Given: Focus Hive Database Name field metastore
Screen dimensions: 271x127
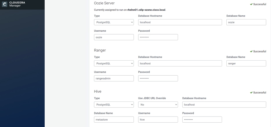Looking at the screenshot, I should point(114,119).
